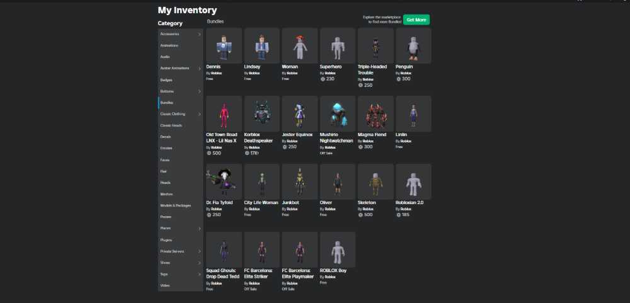This screenshot has width=630, height=303.
Task: Select the Heads category
Action: click(180, 183)
